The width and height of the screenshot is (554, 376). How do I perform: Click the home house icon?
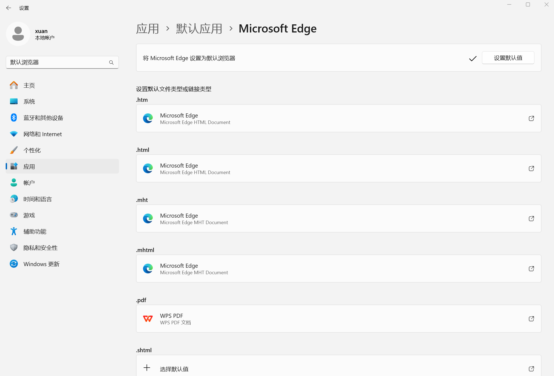click(14, 85)
